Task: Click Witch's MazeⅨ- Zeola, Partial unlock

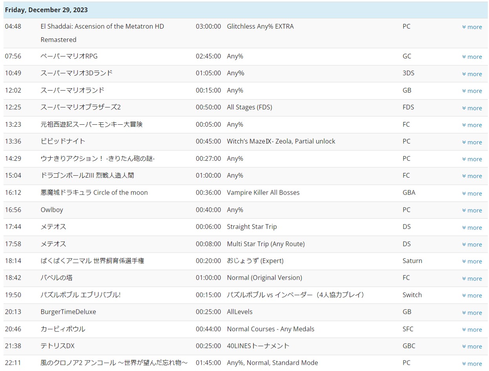Action: (281, 141)
